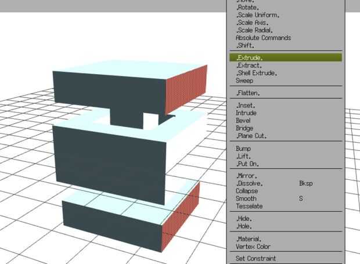Select the Hole command
Viewport: 360px width, 264px height.
[x=286, y=226]
